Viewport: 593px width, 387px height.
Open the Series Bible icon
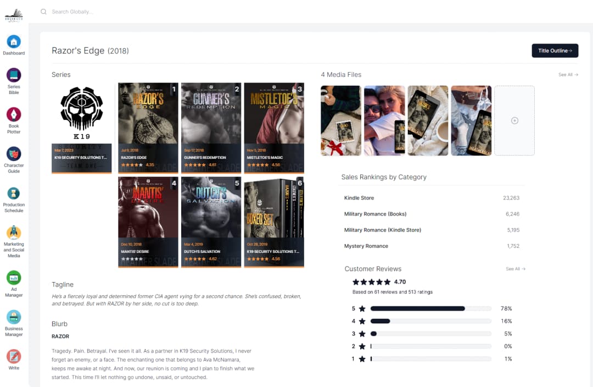click(x=14, y=75)
